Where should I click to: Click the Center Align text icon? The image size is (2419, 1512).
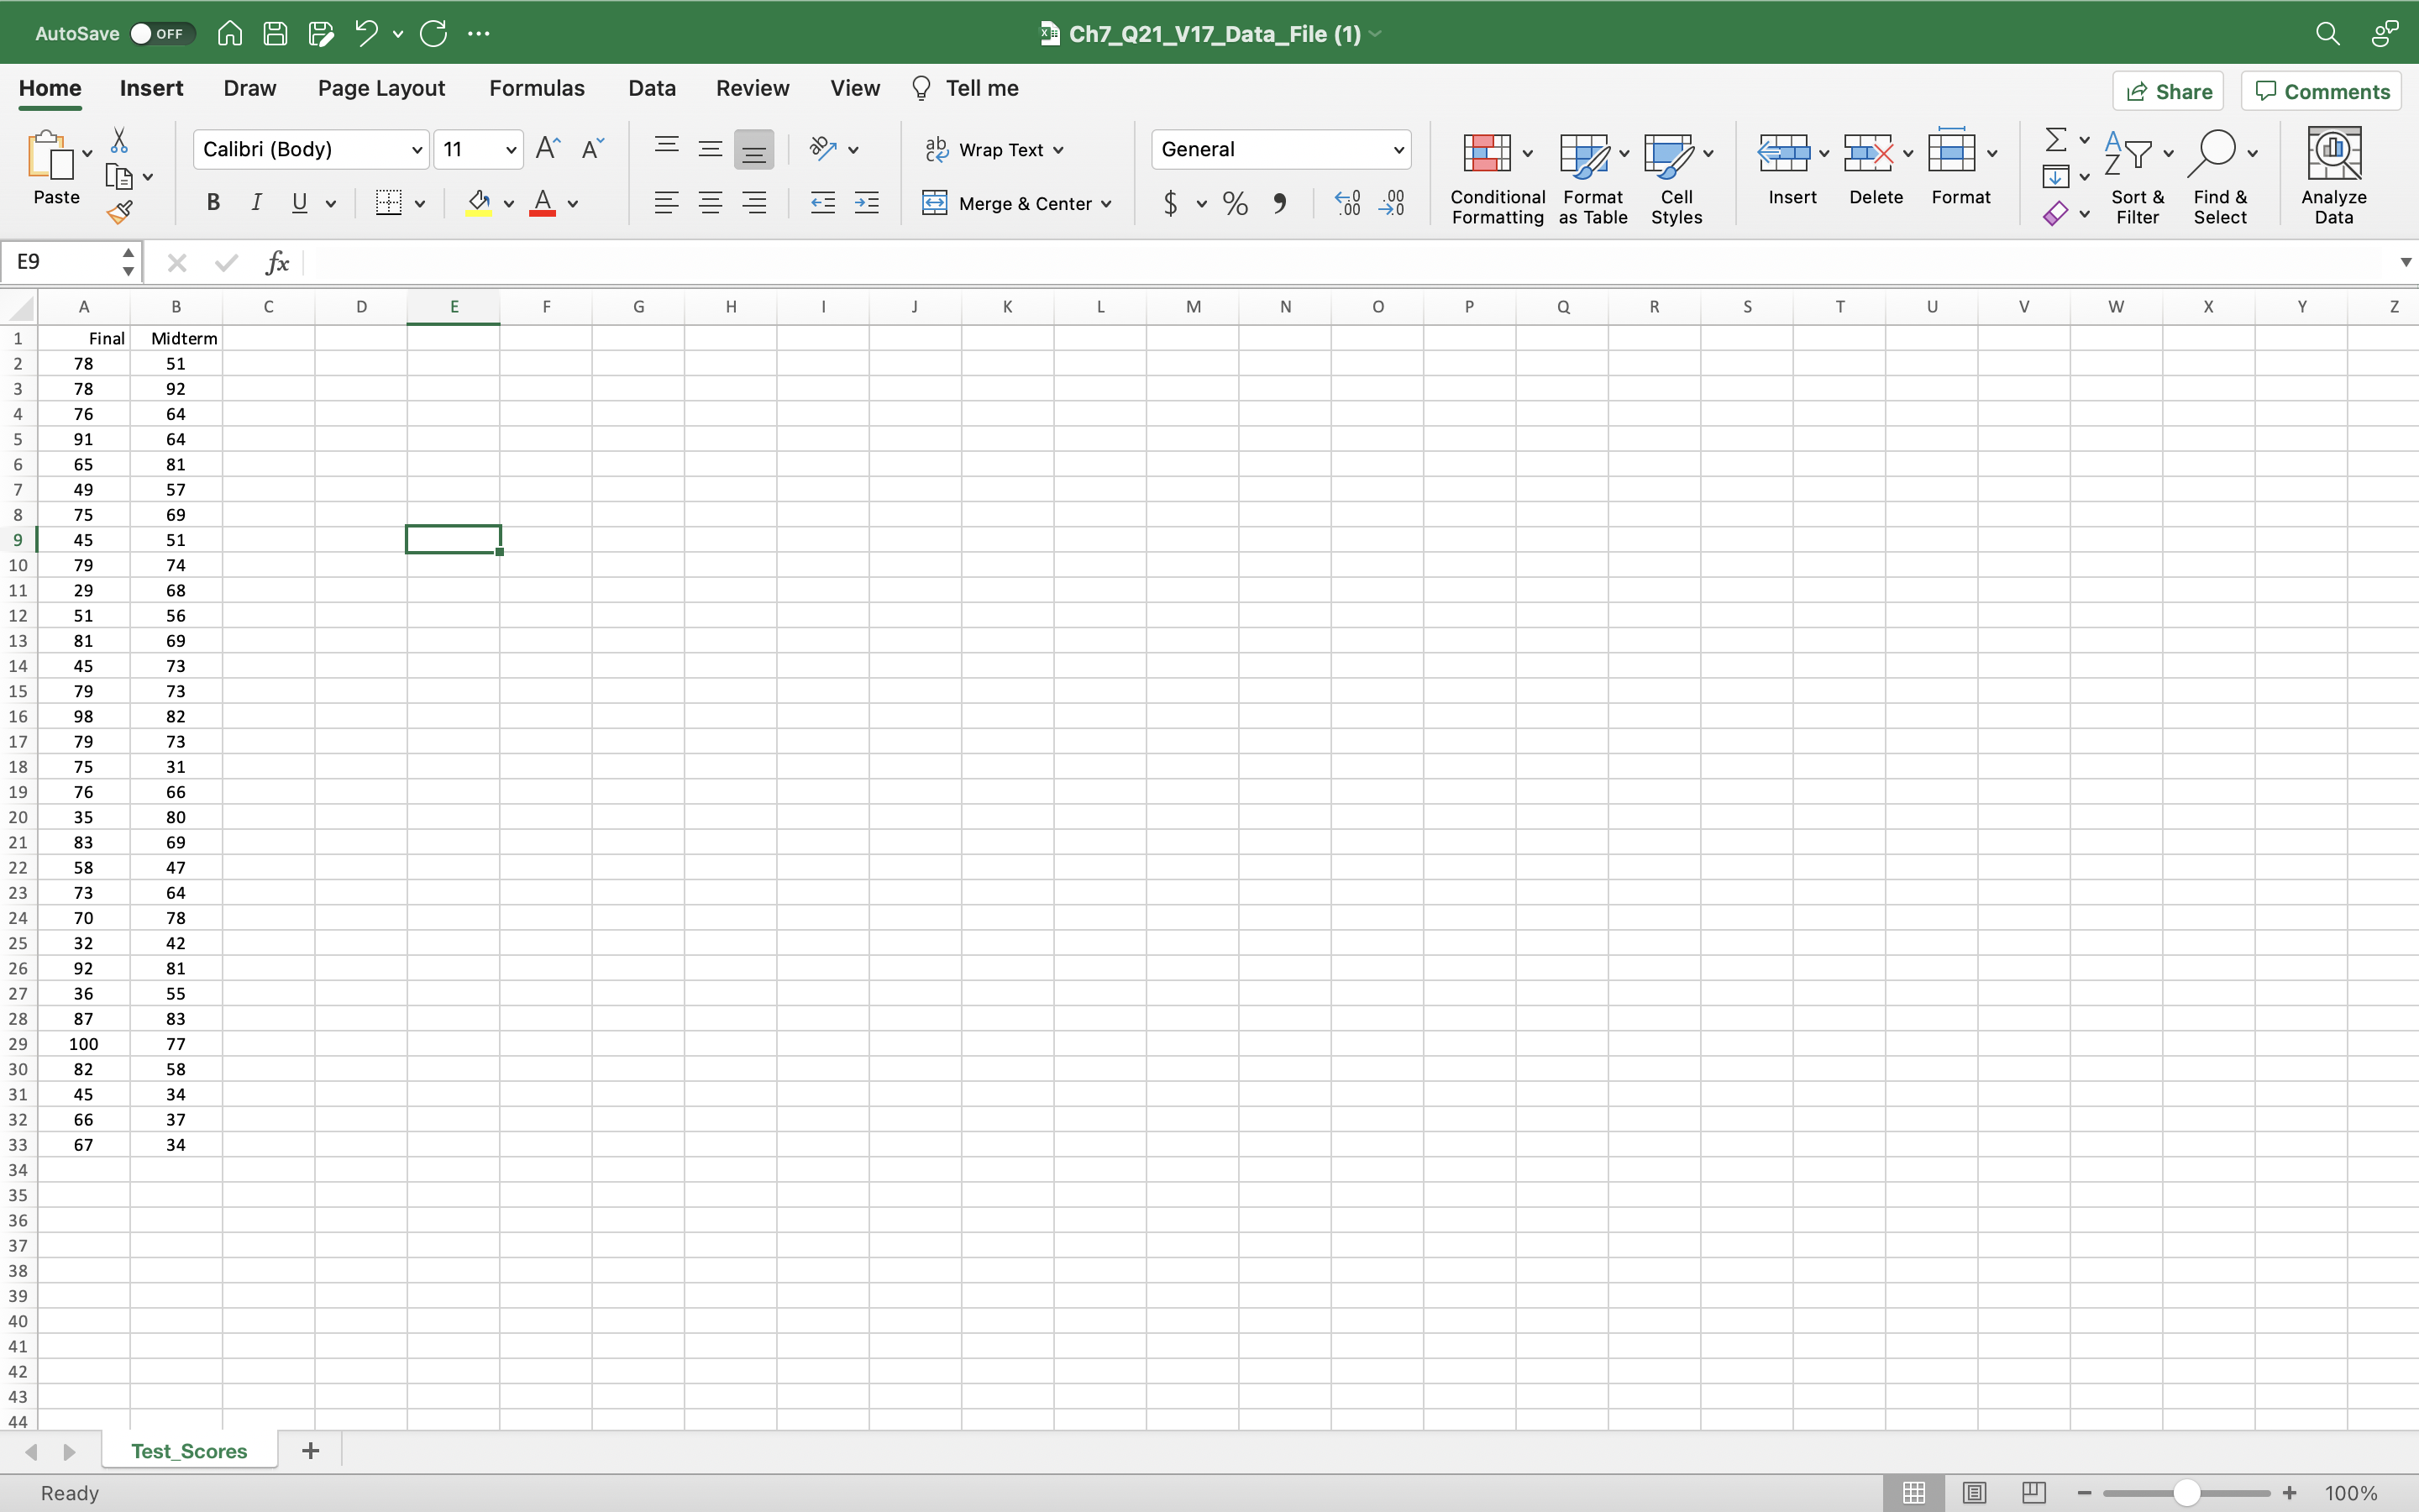coord(711,202)
